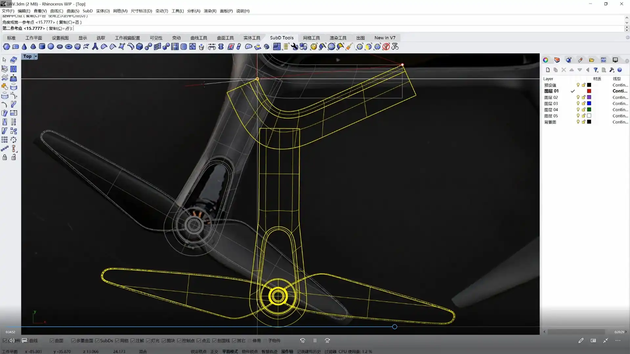Toggle 平面模式 in status bar
630x354 pixels.
pyautogui.click(x=230, y=351)
